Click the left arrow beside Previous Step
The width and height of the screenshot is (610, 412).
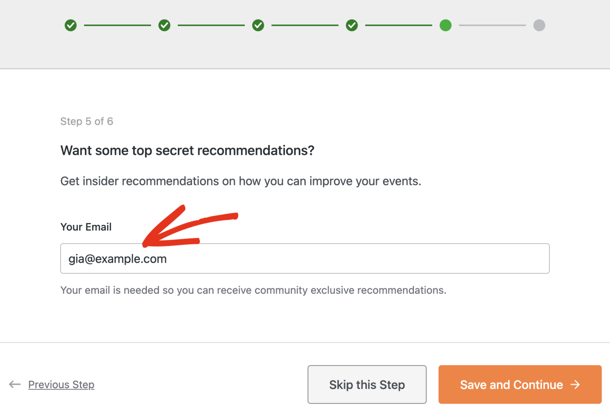click(15, 384)
